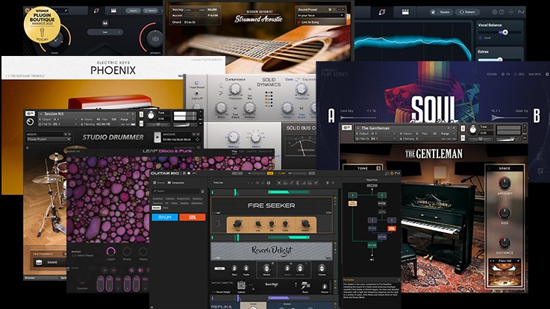This screenshot has width=550, height=309.
Task: Click the Guitar Rig logo
Action: click(x=165, y=173)
